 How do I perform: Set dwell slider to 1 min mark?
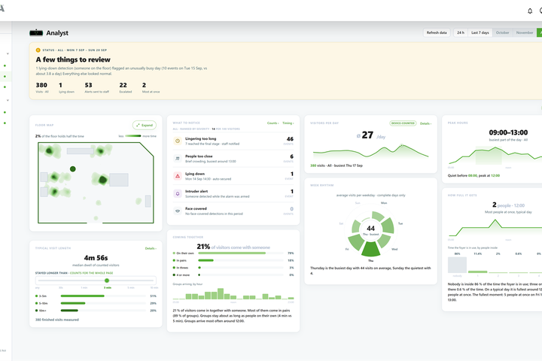84,288
